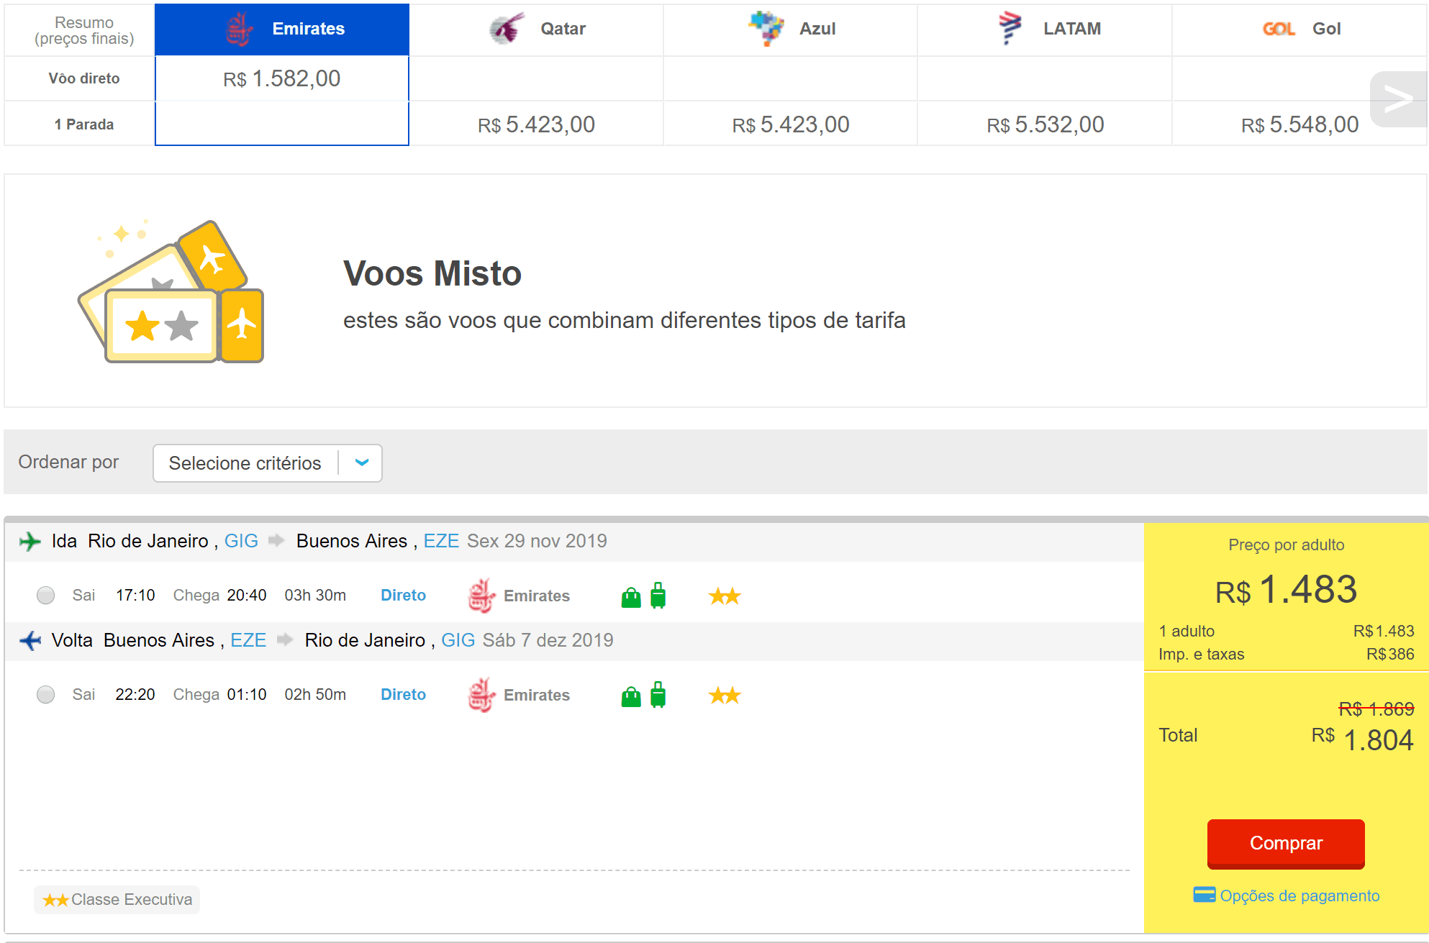Click the checked suitcase icon on return flight
This screenshot has width=1429, height=943.
point(658,695)
